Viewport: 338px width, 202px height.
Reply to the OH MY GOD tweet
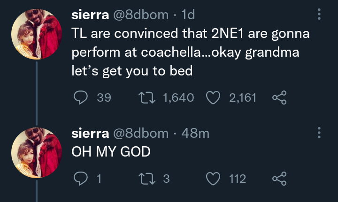pos(81,178)
